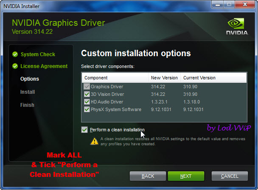Select the Options step in sidebar
Image resolution: width=258 pixels, height=190 pixels.
coord(30,79)
